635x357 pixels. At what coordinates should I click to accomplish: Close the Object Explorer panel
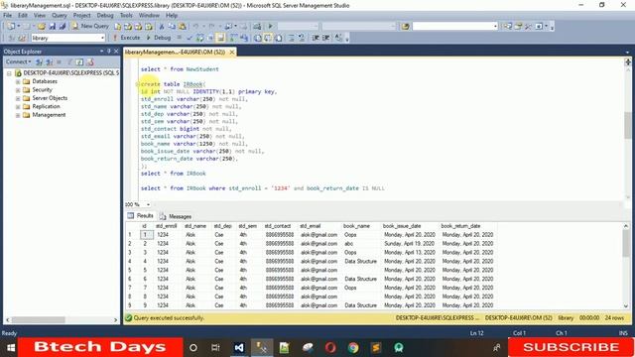point(116,51)
